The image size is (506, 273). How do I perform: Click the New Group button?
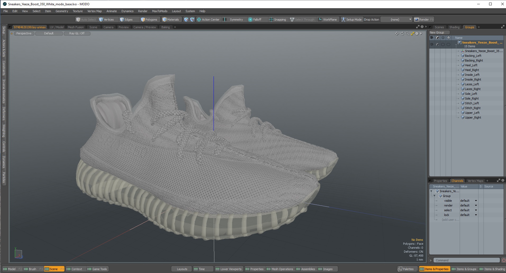point(439,32)
